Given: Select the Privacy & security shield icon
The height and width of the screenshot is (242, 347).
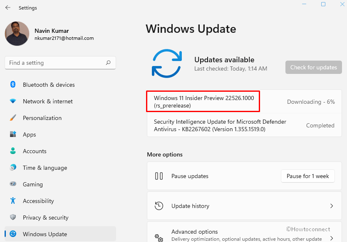Looking at the screenshot, I should [12, 218].
